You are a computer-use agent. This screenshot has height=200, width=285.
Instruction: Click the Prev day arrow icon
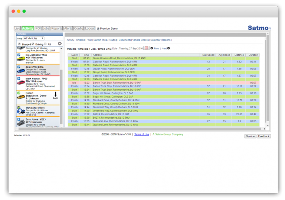coord(151,48)
